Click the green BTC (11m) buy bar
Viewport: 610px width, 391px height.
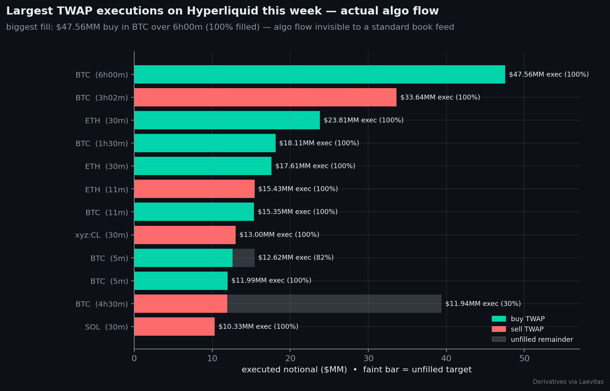point(194,212)
